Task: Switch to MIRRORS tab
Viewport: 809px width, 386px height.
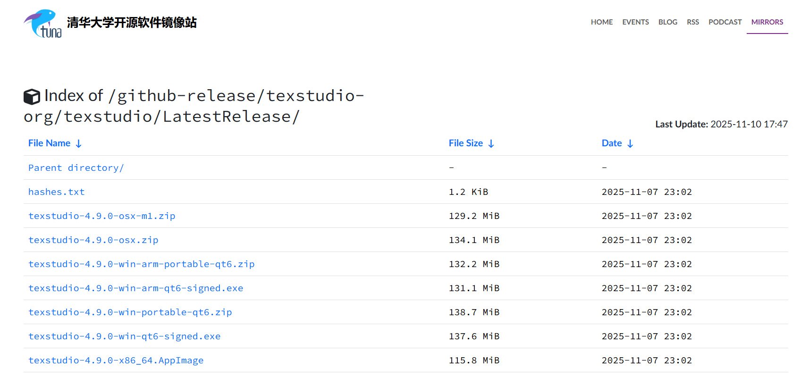Action: pos(767,22)
